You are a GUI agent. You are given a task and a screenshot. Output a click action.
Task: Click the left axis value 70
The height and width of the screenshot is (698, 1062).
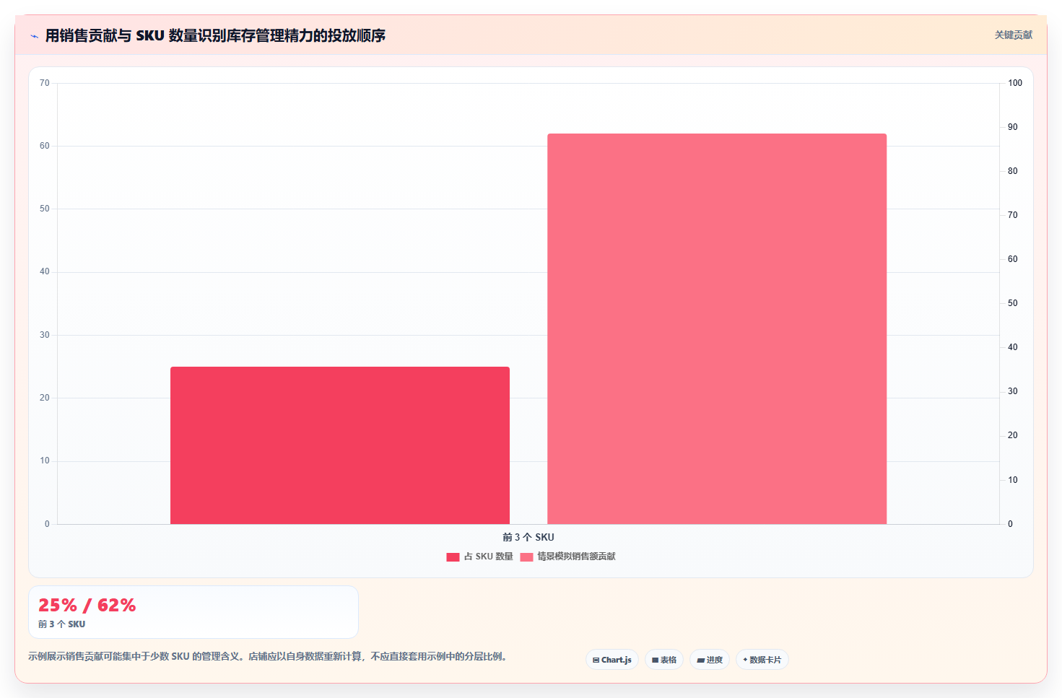pyautogui.click(x=45, y=83)
